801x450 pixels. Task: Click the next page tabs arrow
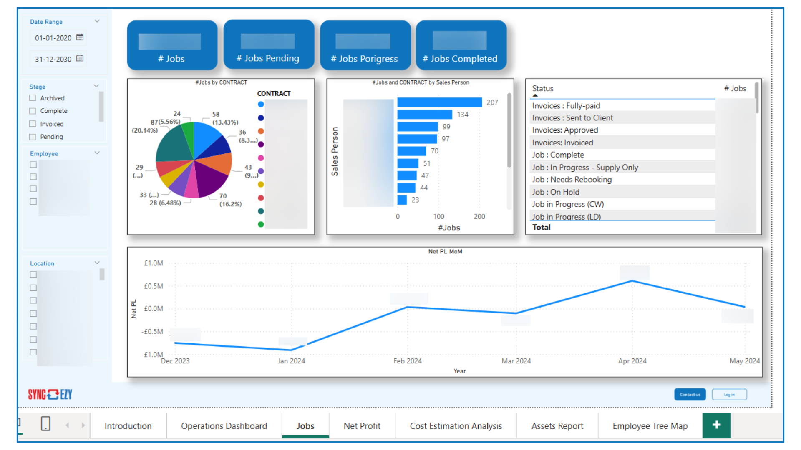[x=83, y=425]
